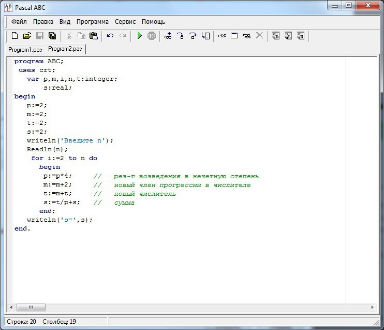The height and width of the screenshot is (330, 384).
Task: Select the Program2.pas tab
Action: pos(65,49)
